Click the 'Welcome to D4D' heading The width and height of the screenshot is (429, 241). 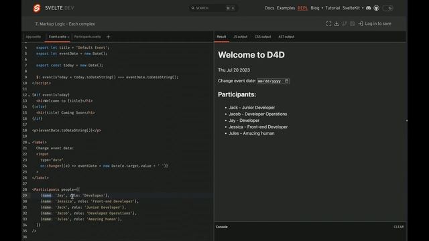click(251, 55)
